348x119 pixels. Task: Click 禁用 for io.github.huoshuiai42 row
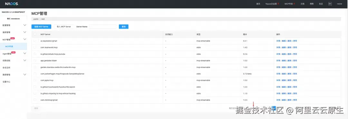(295, 87)
